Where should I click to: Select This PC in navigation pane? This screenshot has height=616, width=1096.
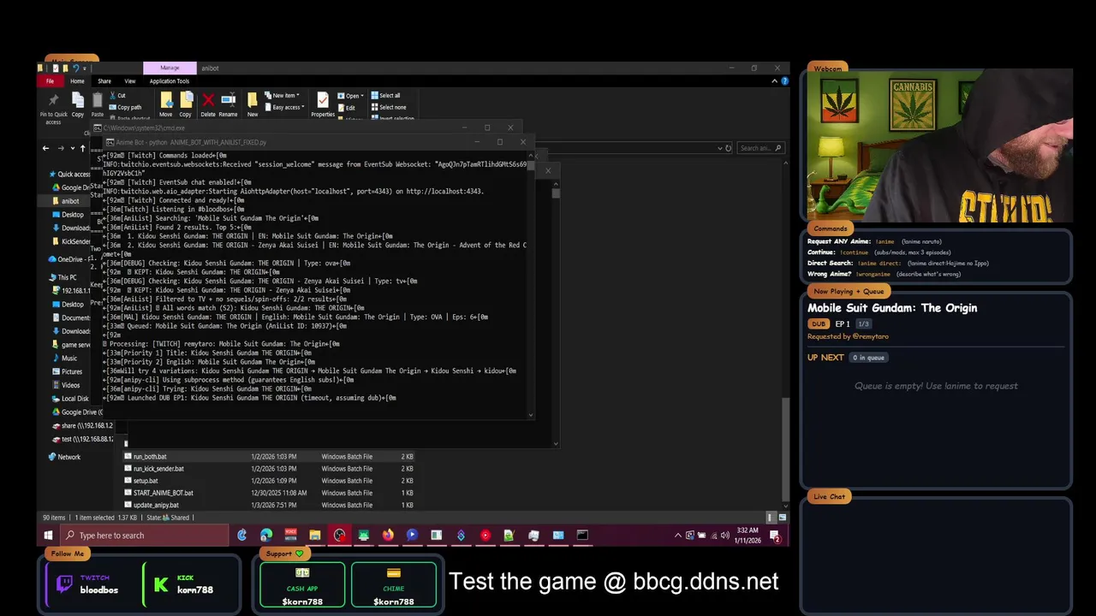(x=63, y=277)
